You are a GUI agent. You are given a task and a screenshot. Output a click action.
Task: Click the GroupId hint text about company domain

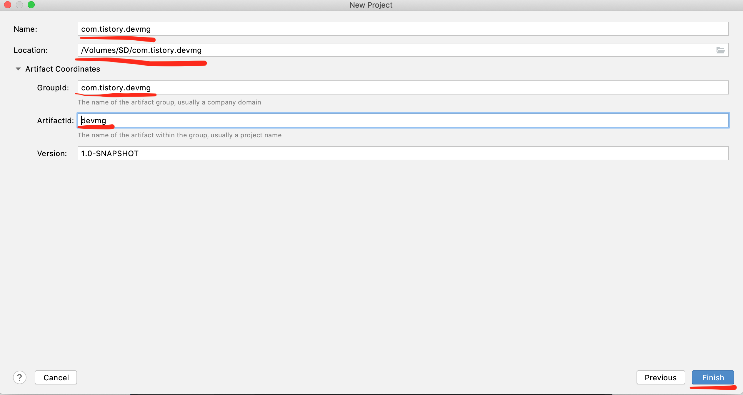click(x=169, y=102)
